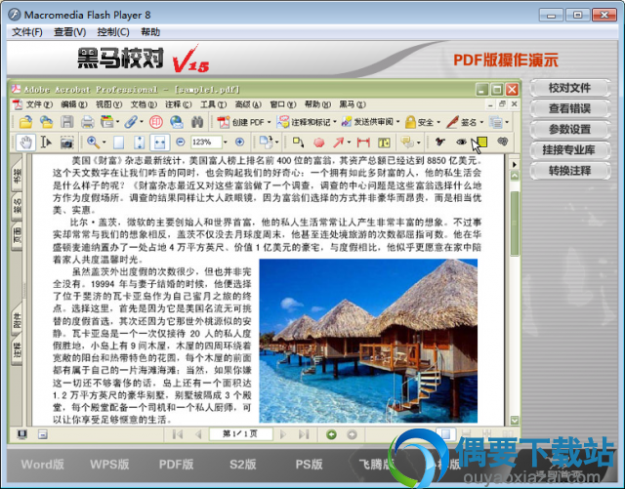625x489 pixels.
Task: Select the red polygon drawing tool
Action: (319, 143)
